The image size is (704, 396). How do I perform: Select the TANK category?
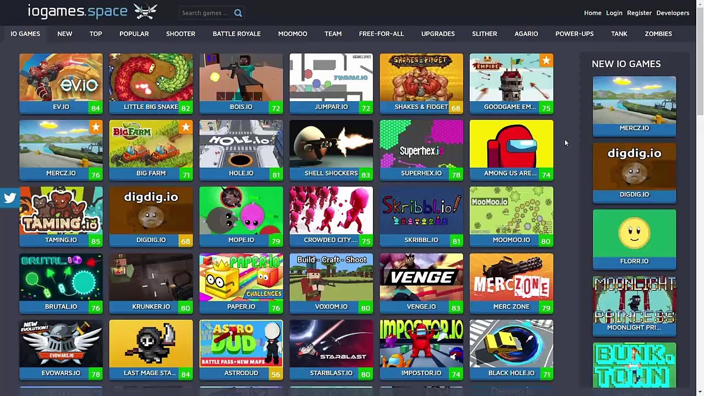(619, 34)
